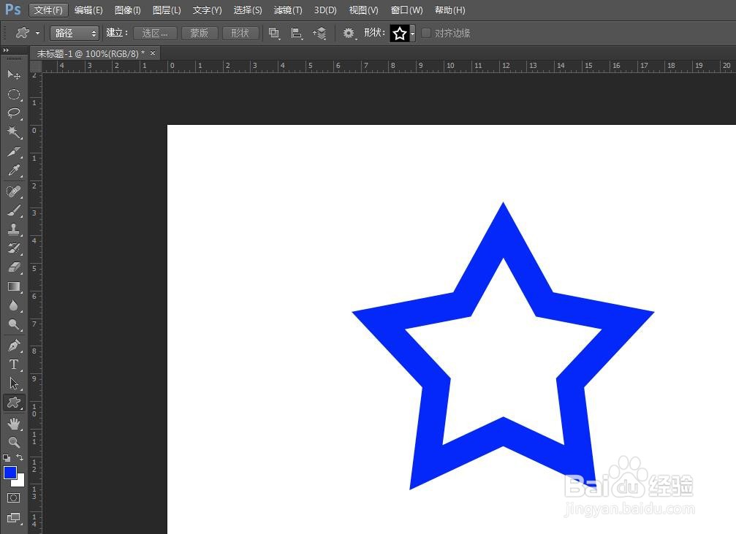Viewport: 736px width, 534px height.
Task: Select the Gradient tool
Action: 14,286
